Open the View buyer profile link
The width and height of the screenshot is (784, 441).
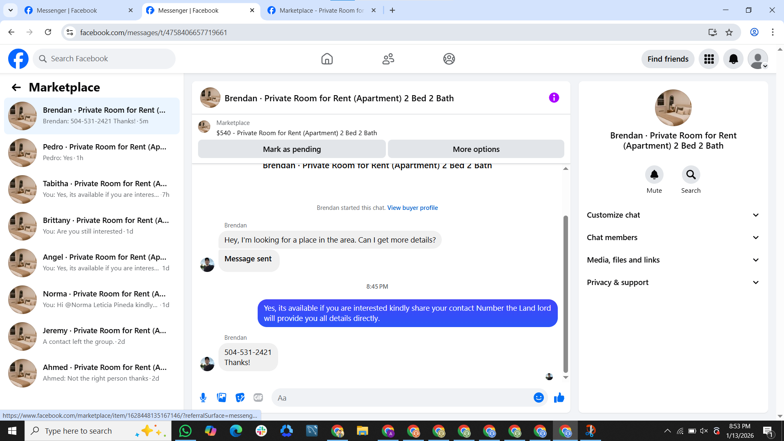(x=412, y=207)
